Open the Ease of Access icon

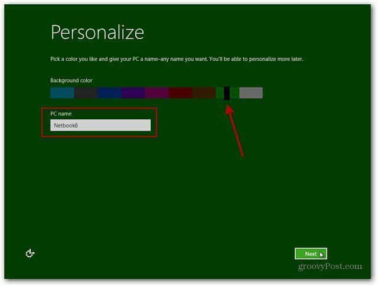click(x=30, y=253)
